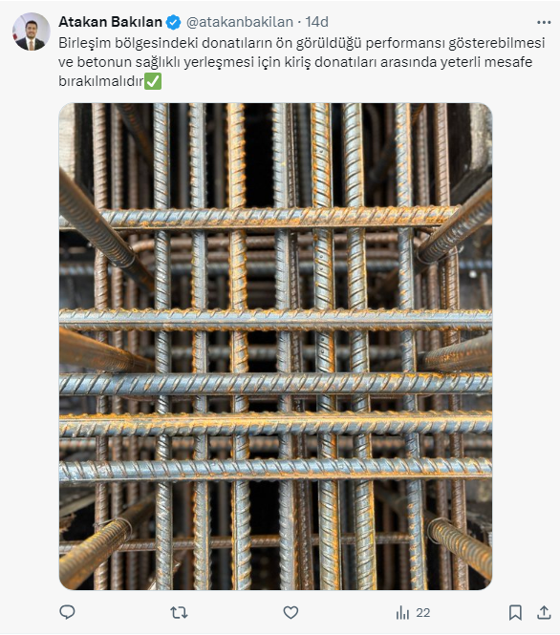560x635 pixels.
Task: Like the tweet with the heart icon
Action: pyautogui.click(x=291, y=612)
